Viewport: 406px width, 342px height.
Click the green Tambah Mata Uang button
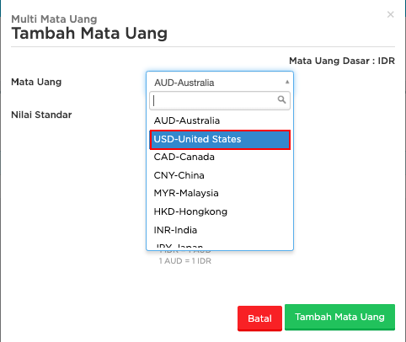point(339,317)
